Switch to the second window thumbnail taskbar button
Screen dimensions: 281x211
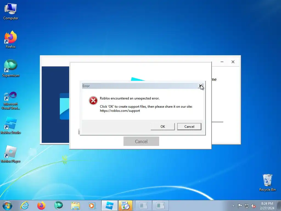click(x=160, y=206)
